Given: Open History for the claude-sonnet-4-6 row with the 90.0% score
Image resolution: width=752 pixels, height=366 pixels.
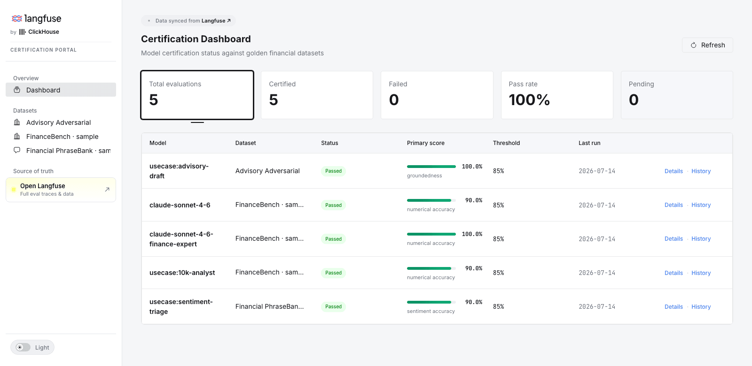Looking at the screenshot, I should click(x=701, y=205).
